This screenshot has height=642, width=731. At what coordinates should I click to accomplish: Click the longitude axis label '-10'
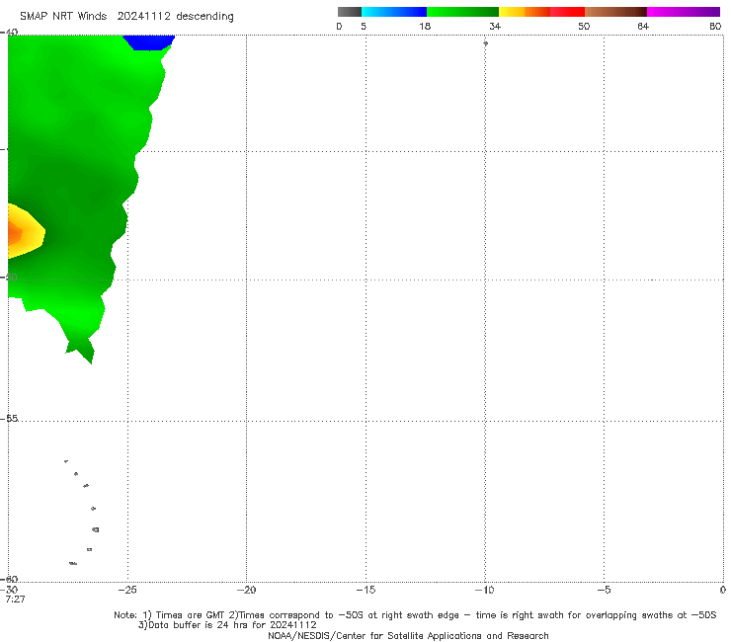click(484, 590)
